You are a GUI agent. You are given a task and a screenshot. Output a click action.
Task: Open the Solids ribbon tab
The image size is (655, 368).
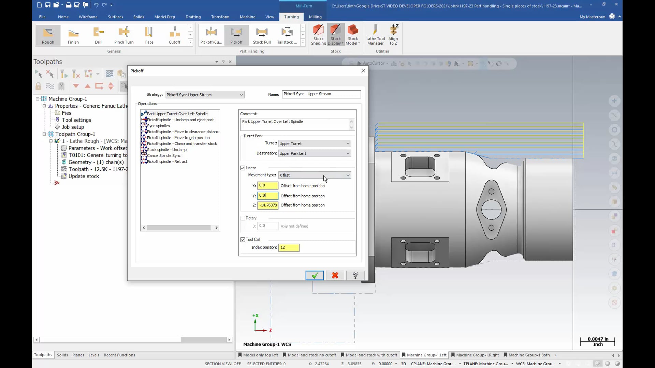[139, 17]
